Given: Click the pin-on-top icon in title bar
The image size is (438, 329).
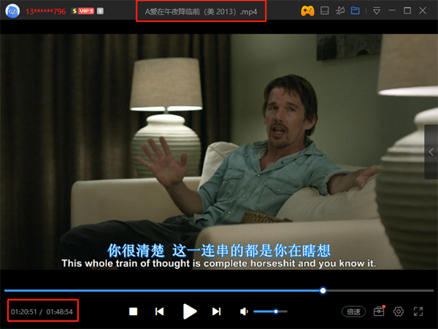Looking at the screenshot, I should pyautogui.click(x=339, y=11).
